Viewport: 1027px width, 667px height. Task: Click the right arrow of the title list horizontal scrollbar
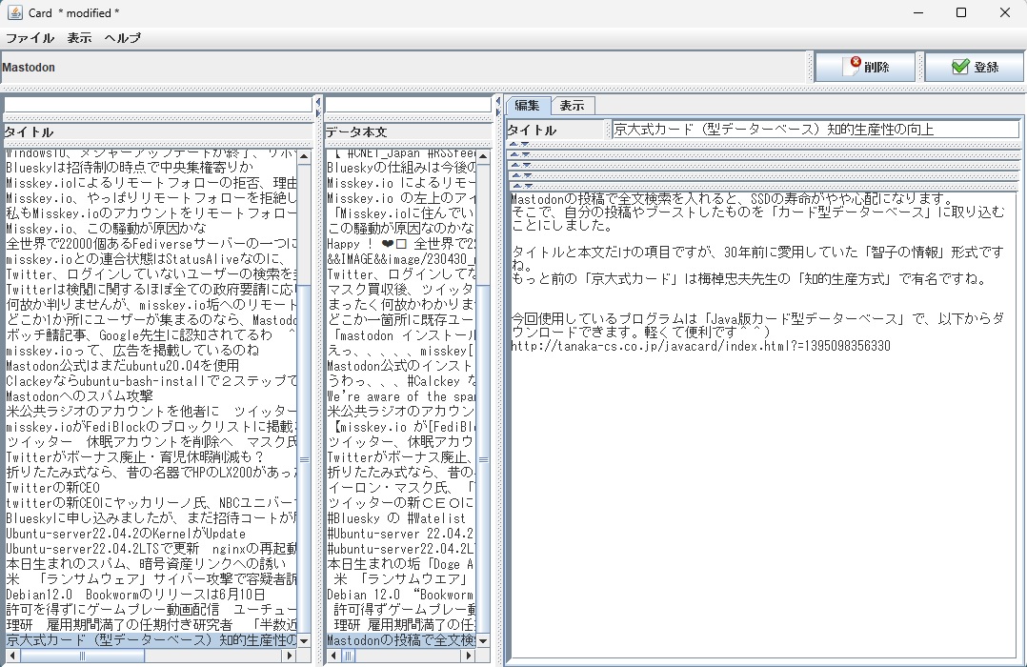(x=291, y=656)
